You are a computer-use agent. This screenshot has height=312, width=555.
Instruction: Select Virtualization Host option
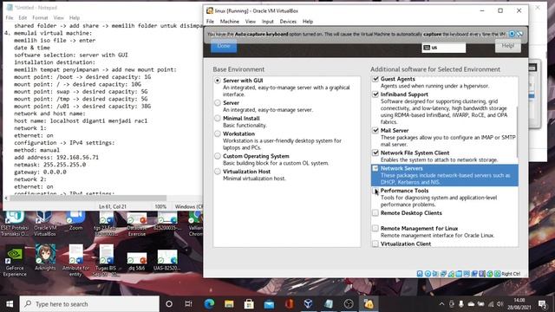[218, 172]
